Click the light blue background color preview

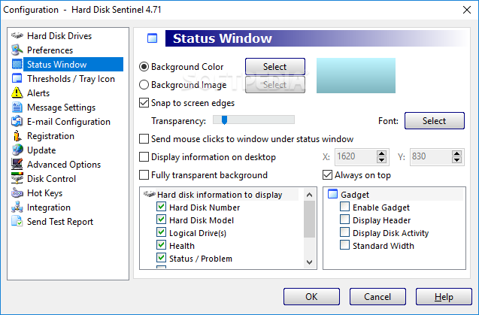click(356, 75)
